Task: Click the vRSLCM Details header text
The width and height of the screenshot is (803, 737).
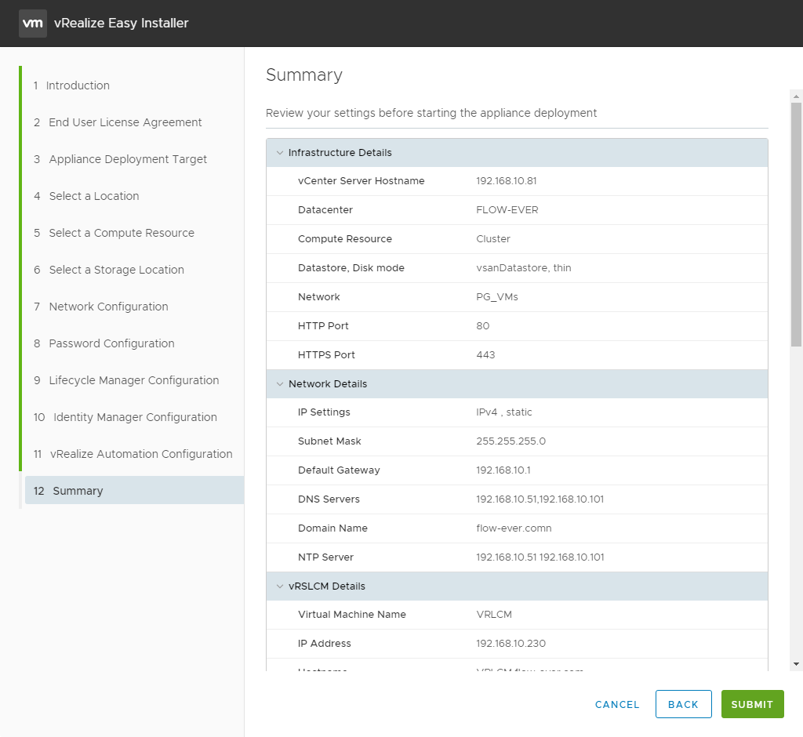Action: tap(327, 586)
